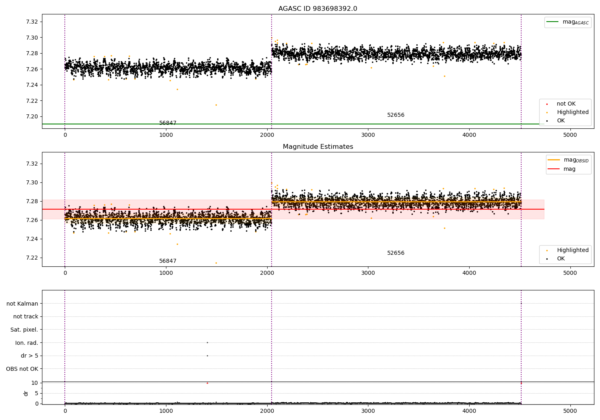The width and height of the screenshot is (600, 420).
Task: Click the '56847' annotation in the top plot
Action: click(x=168, y=123)
